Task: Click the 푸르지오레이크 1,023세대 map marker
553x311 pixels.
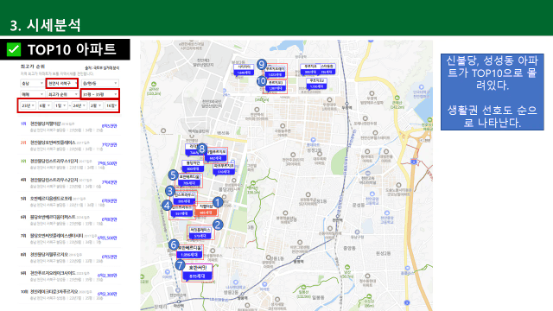Action: point(276,72)
